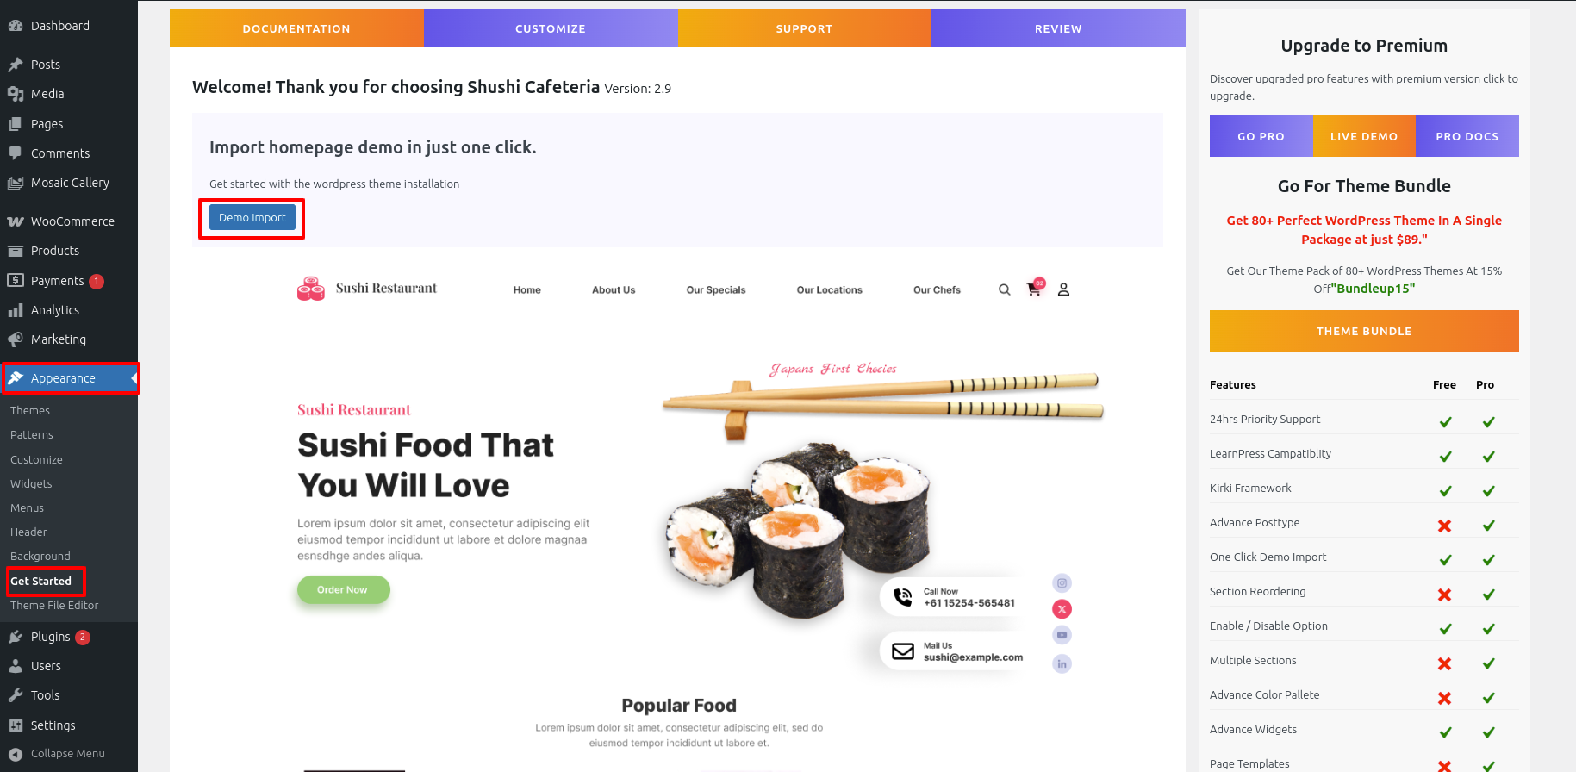Open the Dashboard menu icon
Image resolution: width=1576 pixels, height=772 pixels.
[x=16, y=26]
